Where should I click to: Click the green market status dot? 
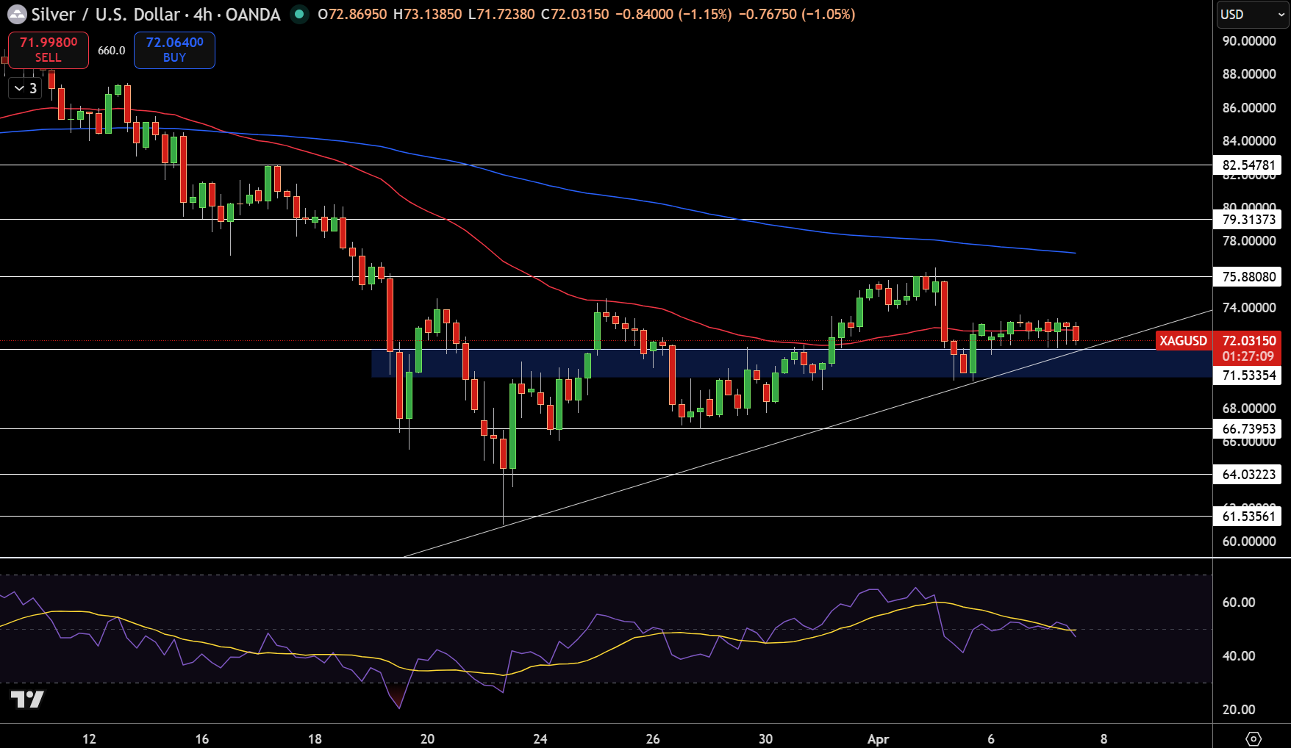pyautogui.click(x=298, y=14)
